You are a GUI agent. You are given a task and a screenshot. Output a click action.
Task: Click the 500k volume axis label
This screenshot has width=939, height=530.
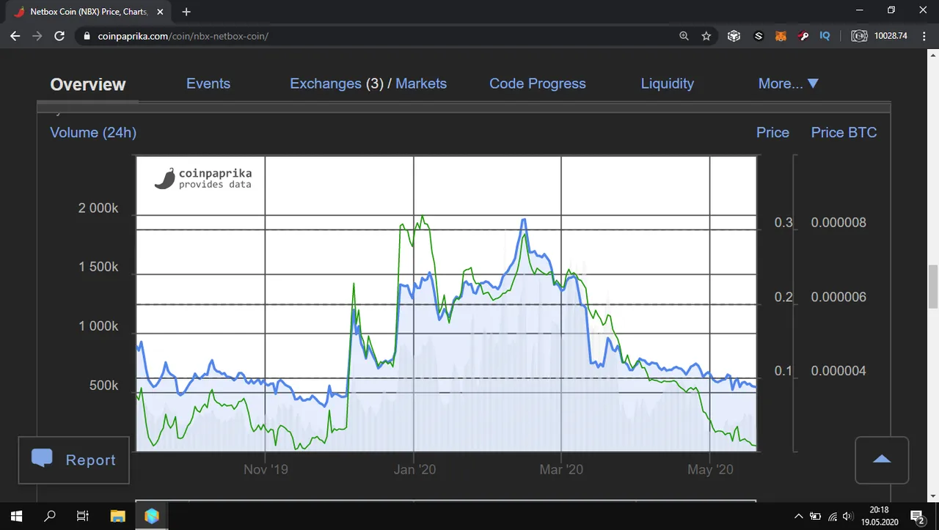pyautogui.click(x=103, y=386)
